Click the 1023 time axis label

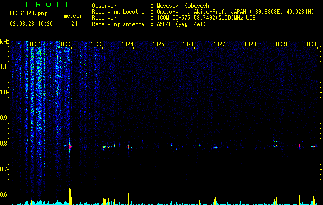97,44
